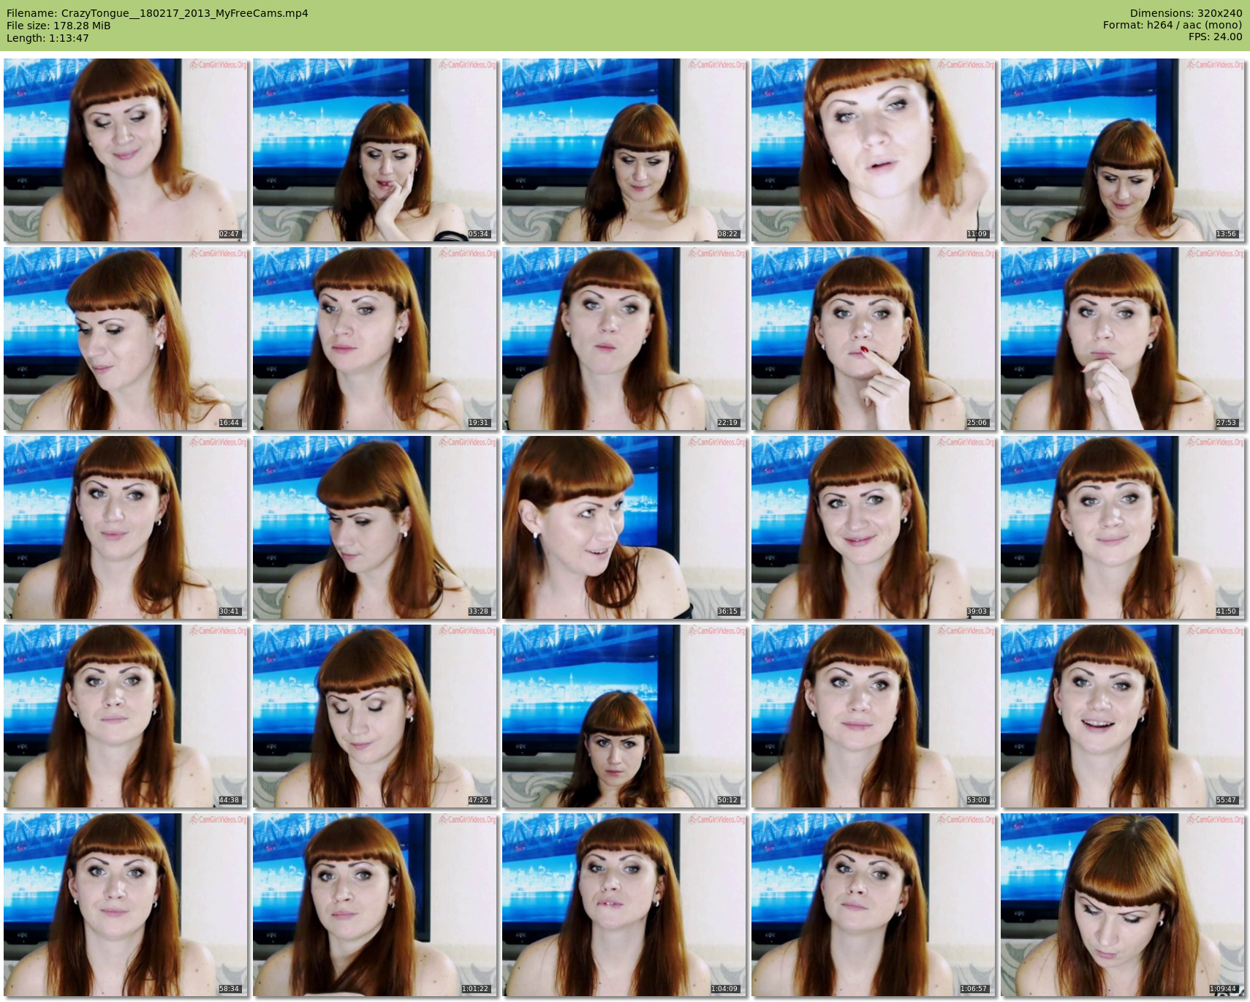Select the frame captured at 13:56
1250x1002 pixels.
click(1123, 150)
